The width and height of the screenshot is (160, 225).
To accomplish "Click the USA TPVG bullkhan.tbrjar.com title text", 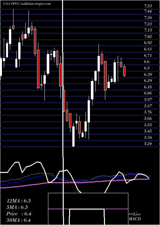I will click(x=27, y=4).
